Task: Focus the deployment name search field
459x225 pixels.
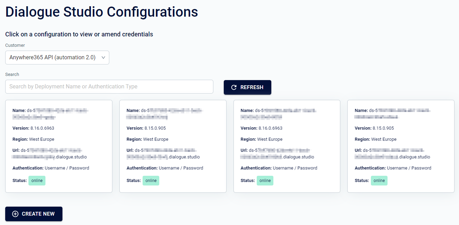Action: point(109,87)
